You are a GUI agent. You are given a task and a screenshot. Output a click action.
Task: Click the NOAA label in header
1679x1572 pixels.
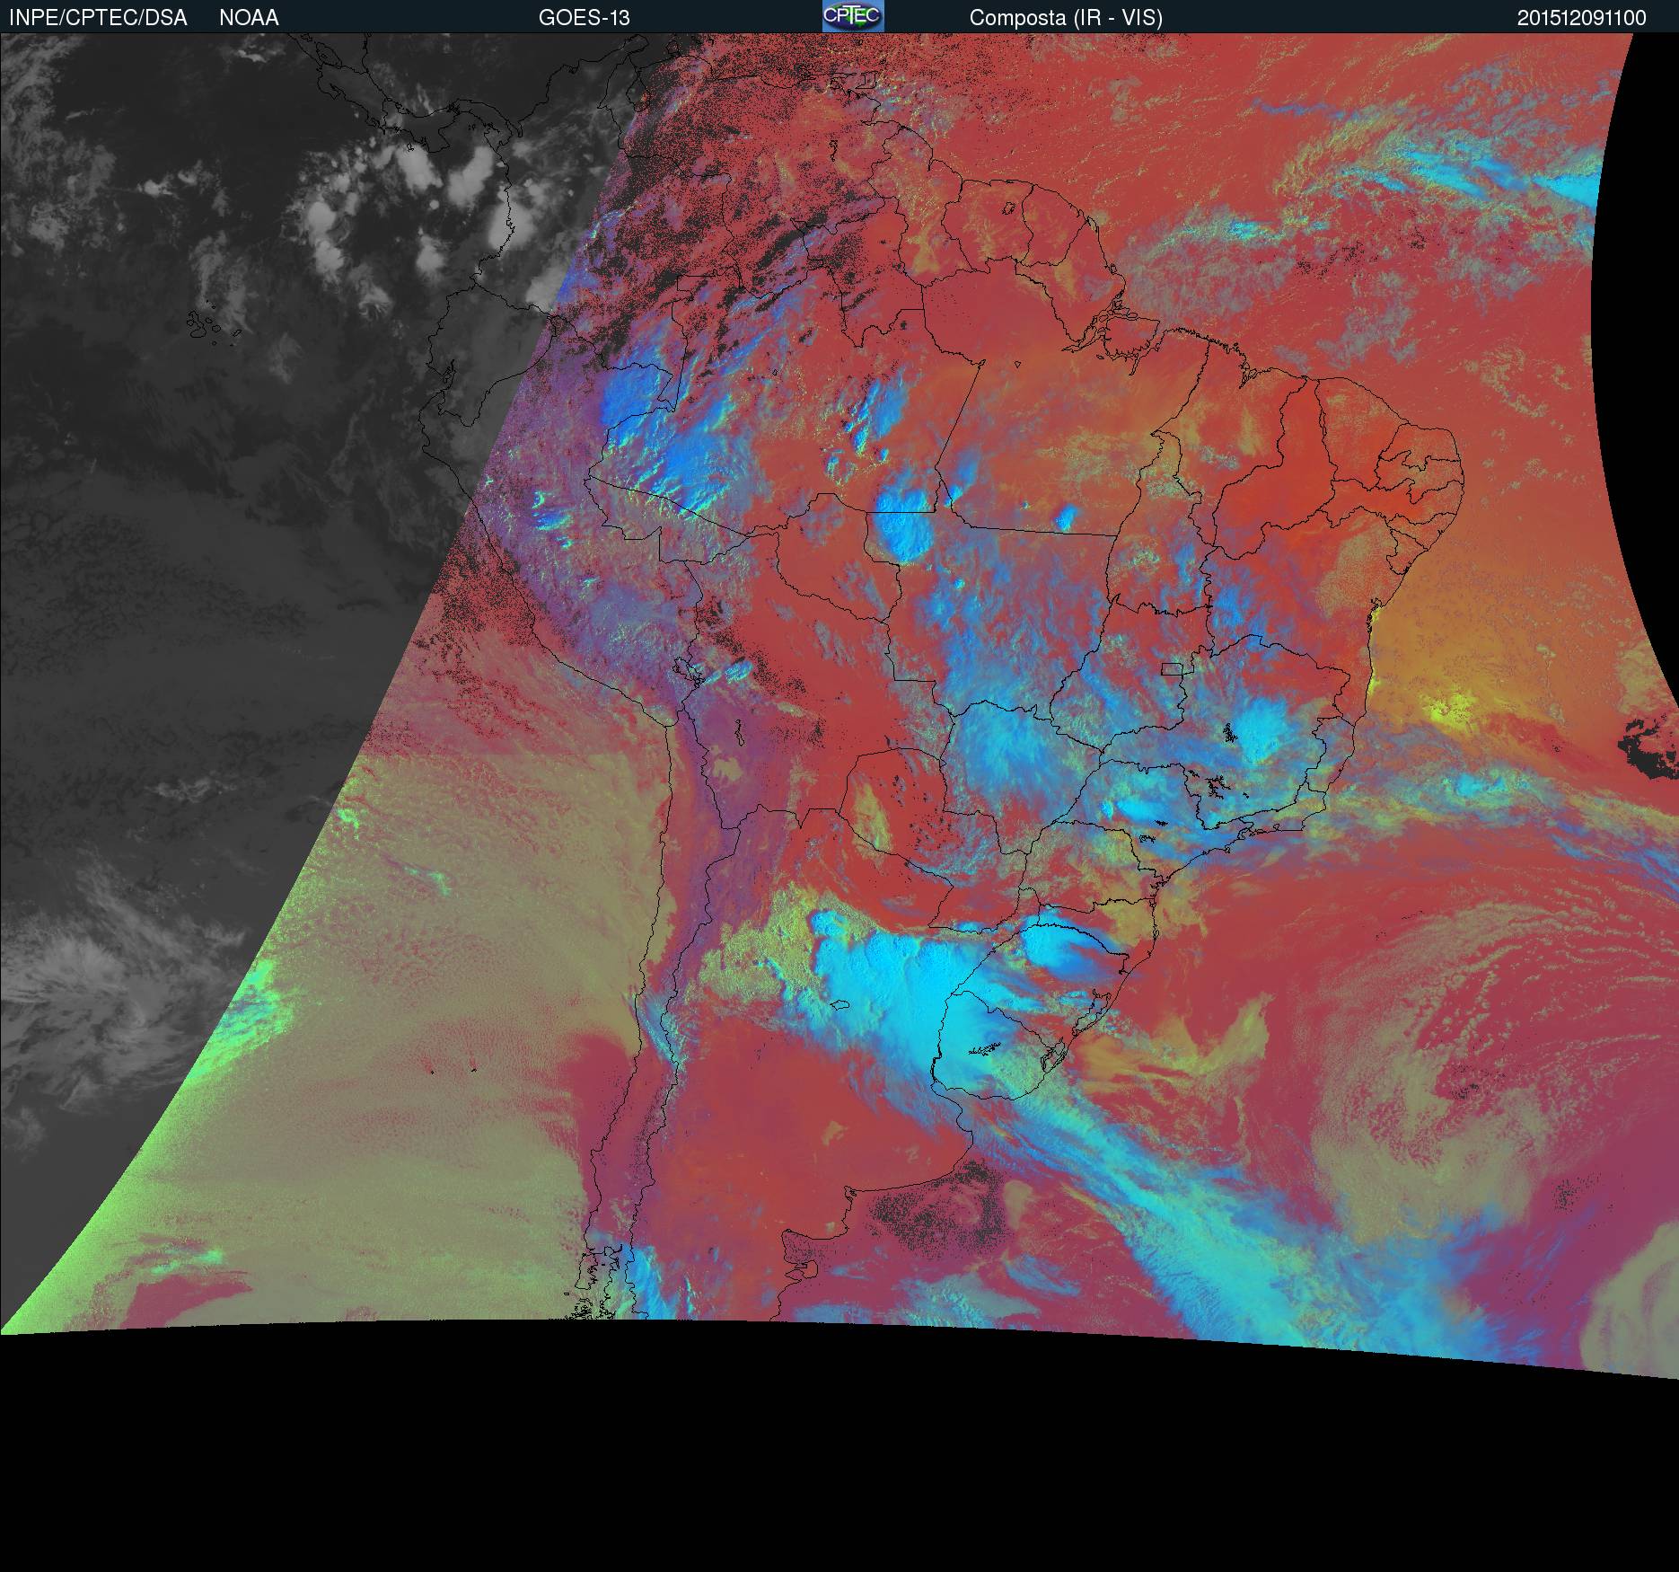[x=249, y=18]
